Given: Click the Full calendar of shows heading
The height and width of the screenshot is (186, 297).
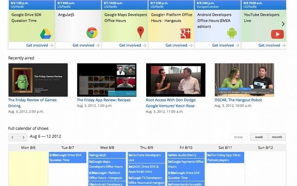Looking at the screenshot, I should point(28,128).
